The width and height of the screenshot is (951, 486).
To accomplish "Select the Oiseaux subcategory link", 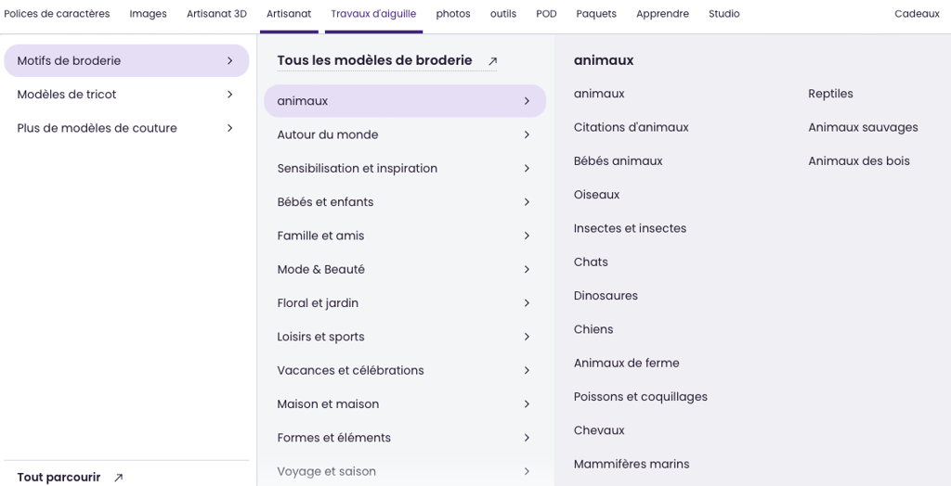I will (596, 195).
